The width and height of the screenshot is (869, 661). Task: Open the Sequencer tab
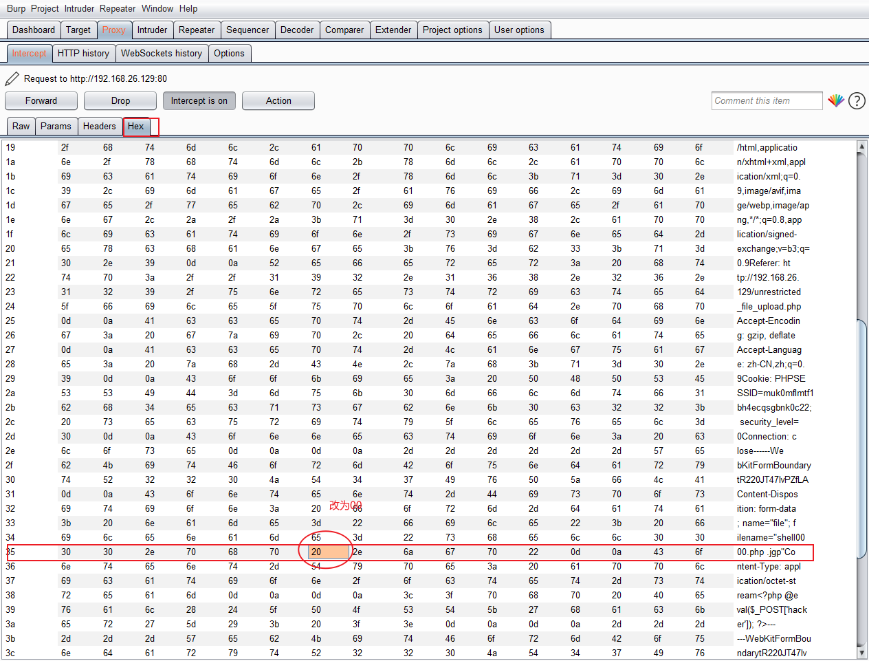coord(247,30)
